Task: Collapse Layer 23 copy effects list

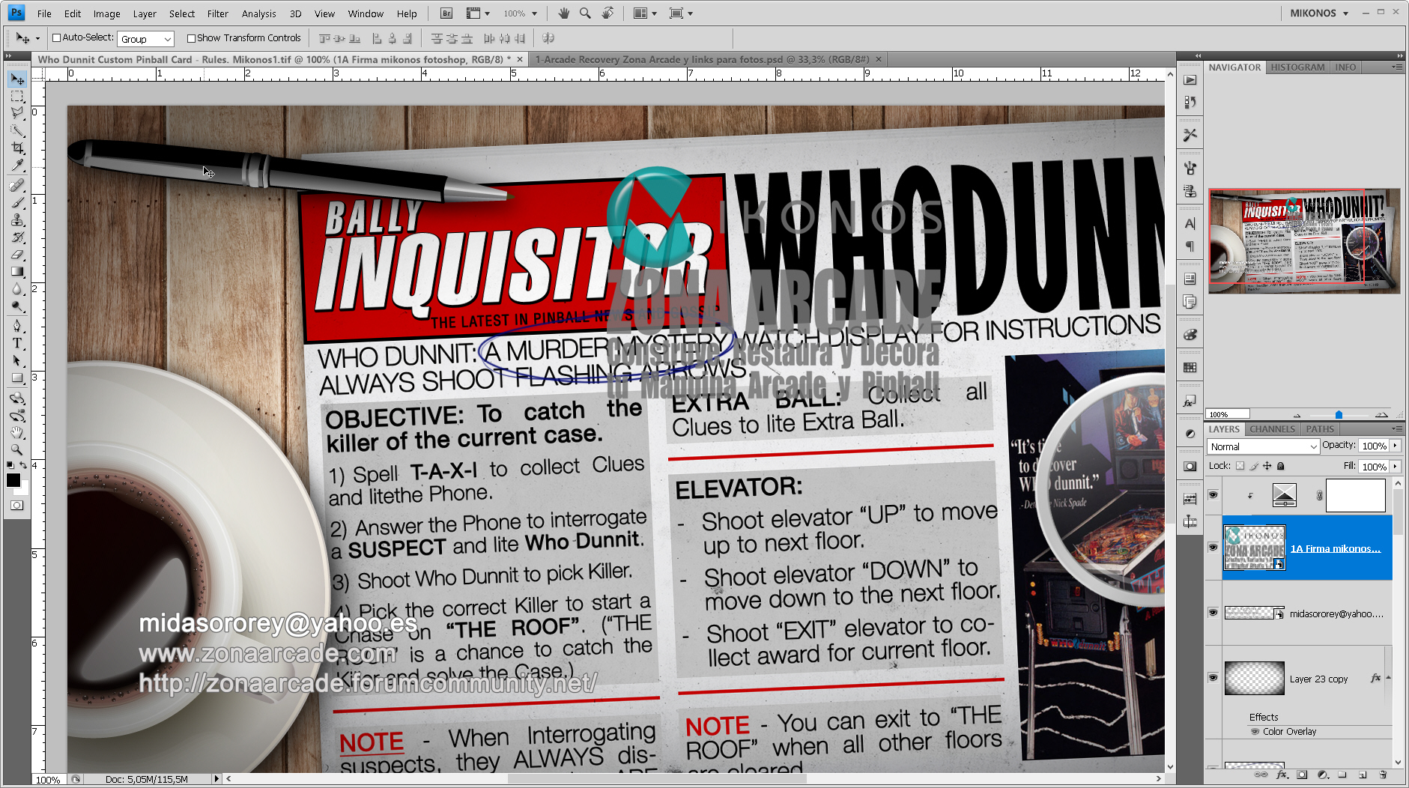Action: coord(1388,678)
